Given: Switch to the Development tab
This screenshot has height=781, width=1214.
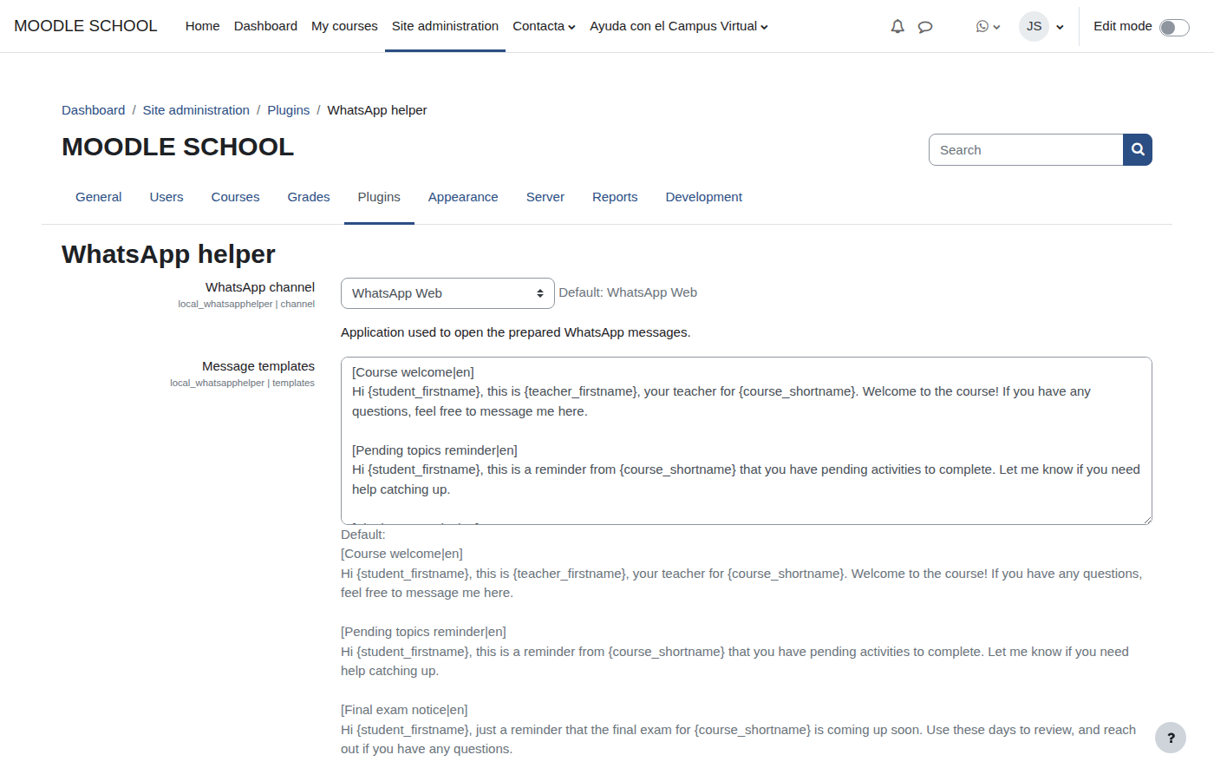Looking at the screenshot, I should [x=704, y=197].
